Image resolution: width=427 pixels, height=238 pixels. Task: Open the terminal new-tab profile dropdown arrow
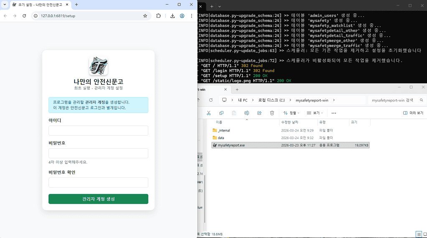219,6
